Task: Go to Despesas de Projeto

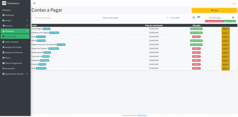Action: pos(15,47)
